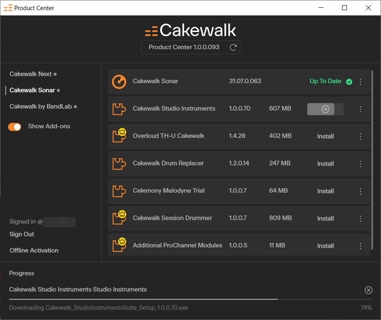Screen dimensions: 381x320
Task: Open the options menu for Cakewalk Sonar
Action: pyautogui.click(x=361, y=82)
